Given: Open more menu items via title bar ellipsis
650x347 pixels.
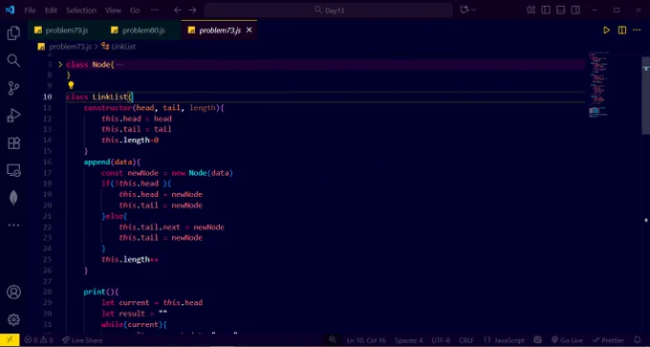Looking at the screenshot, I should click(155, 10).
